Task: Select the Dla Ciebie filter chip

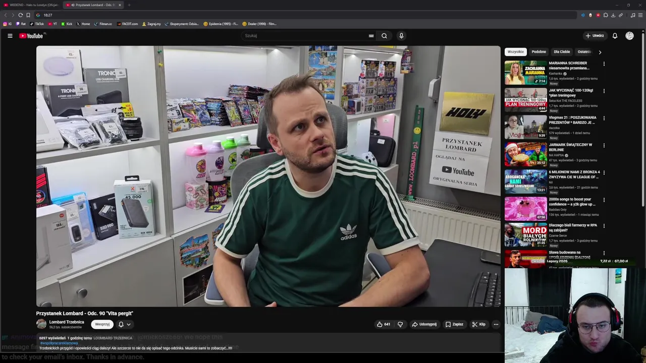Action: point(562,52)
